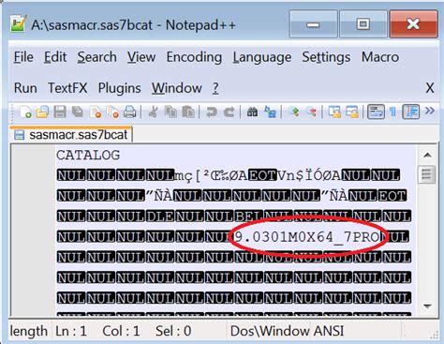
Task: Open the Encoding menu
Action: [194, 58]
